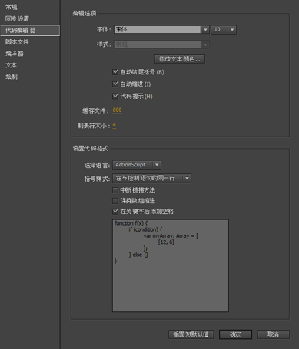Toggle the 自动缩进 (I) checkbox
299x349 pixels.
pyautogui.click(x=115, y=84)
